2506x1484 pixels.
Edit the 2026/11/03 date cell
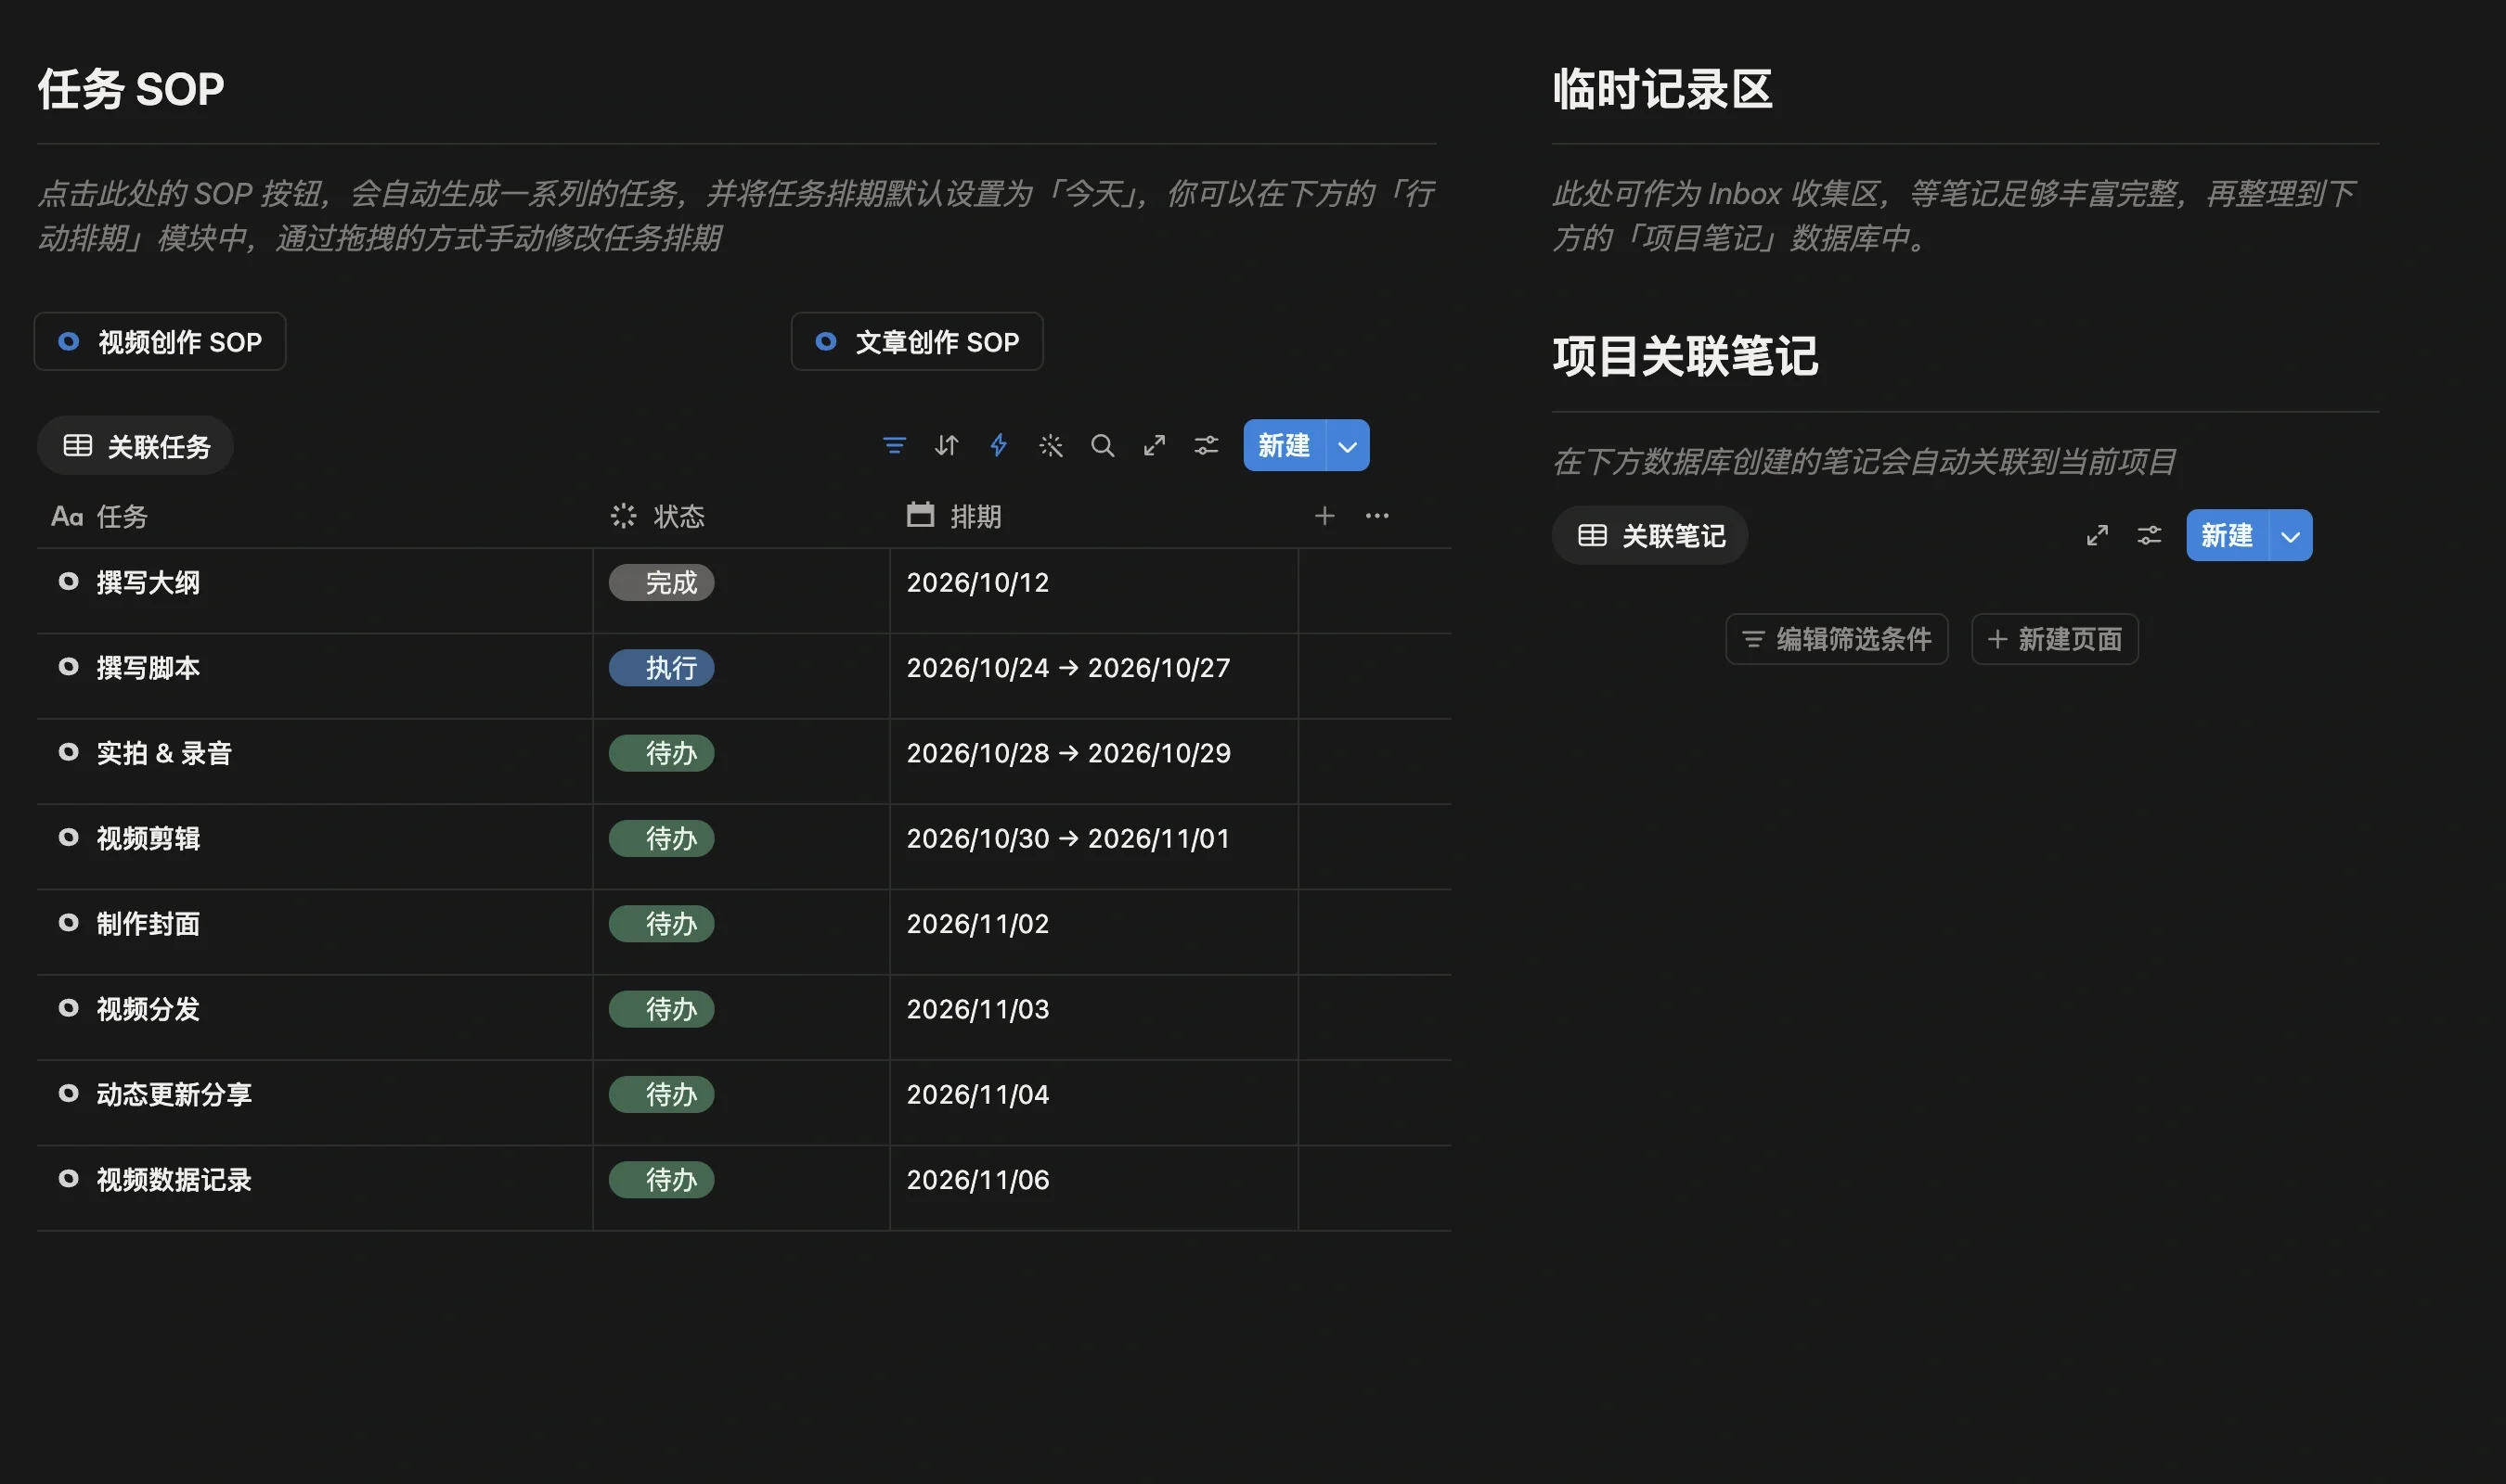coord(1093,1017)
